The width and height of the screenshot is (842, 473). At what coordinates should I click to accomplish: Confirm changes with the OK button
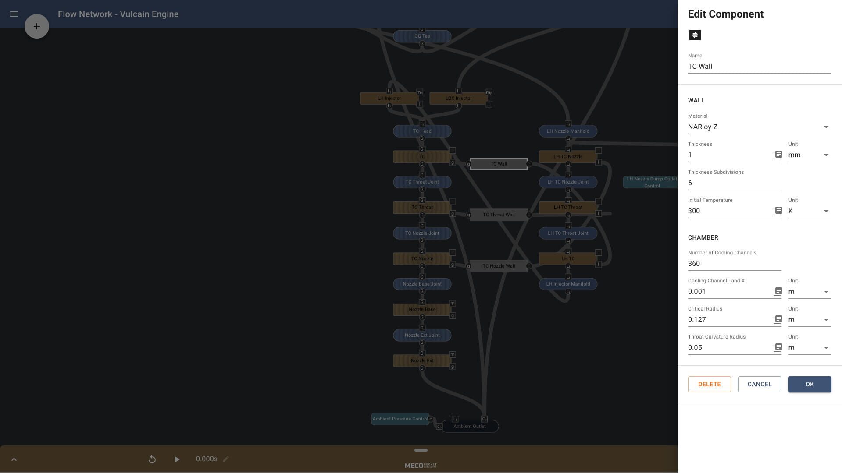point(810,384)
